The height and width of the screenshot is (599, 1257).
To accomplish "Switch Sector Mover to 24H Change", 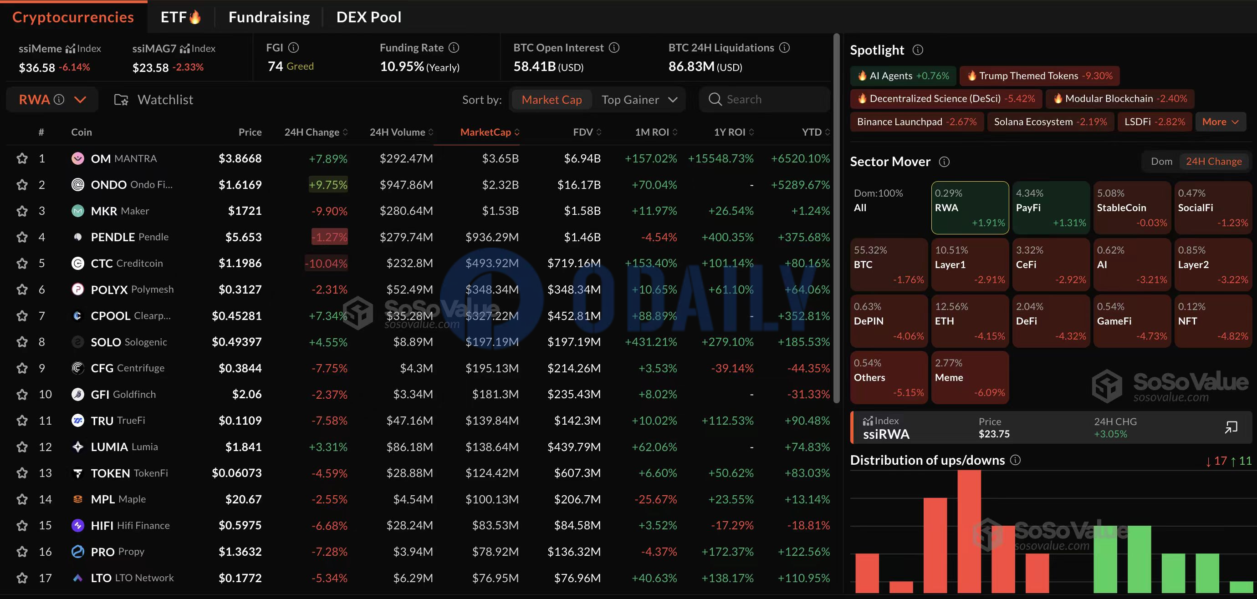I will pos(1214,162).
